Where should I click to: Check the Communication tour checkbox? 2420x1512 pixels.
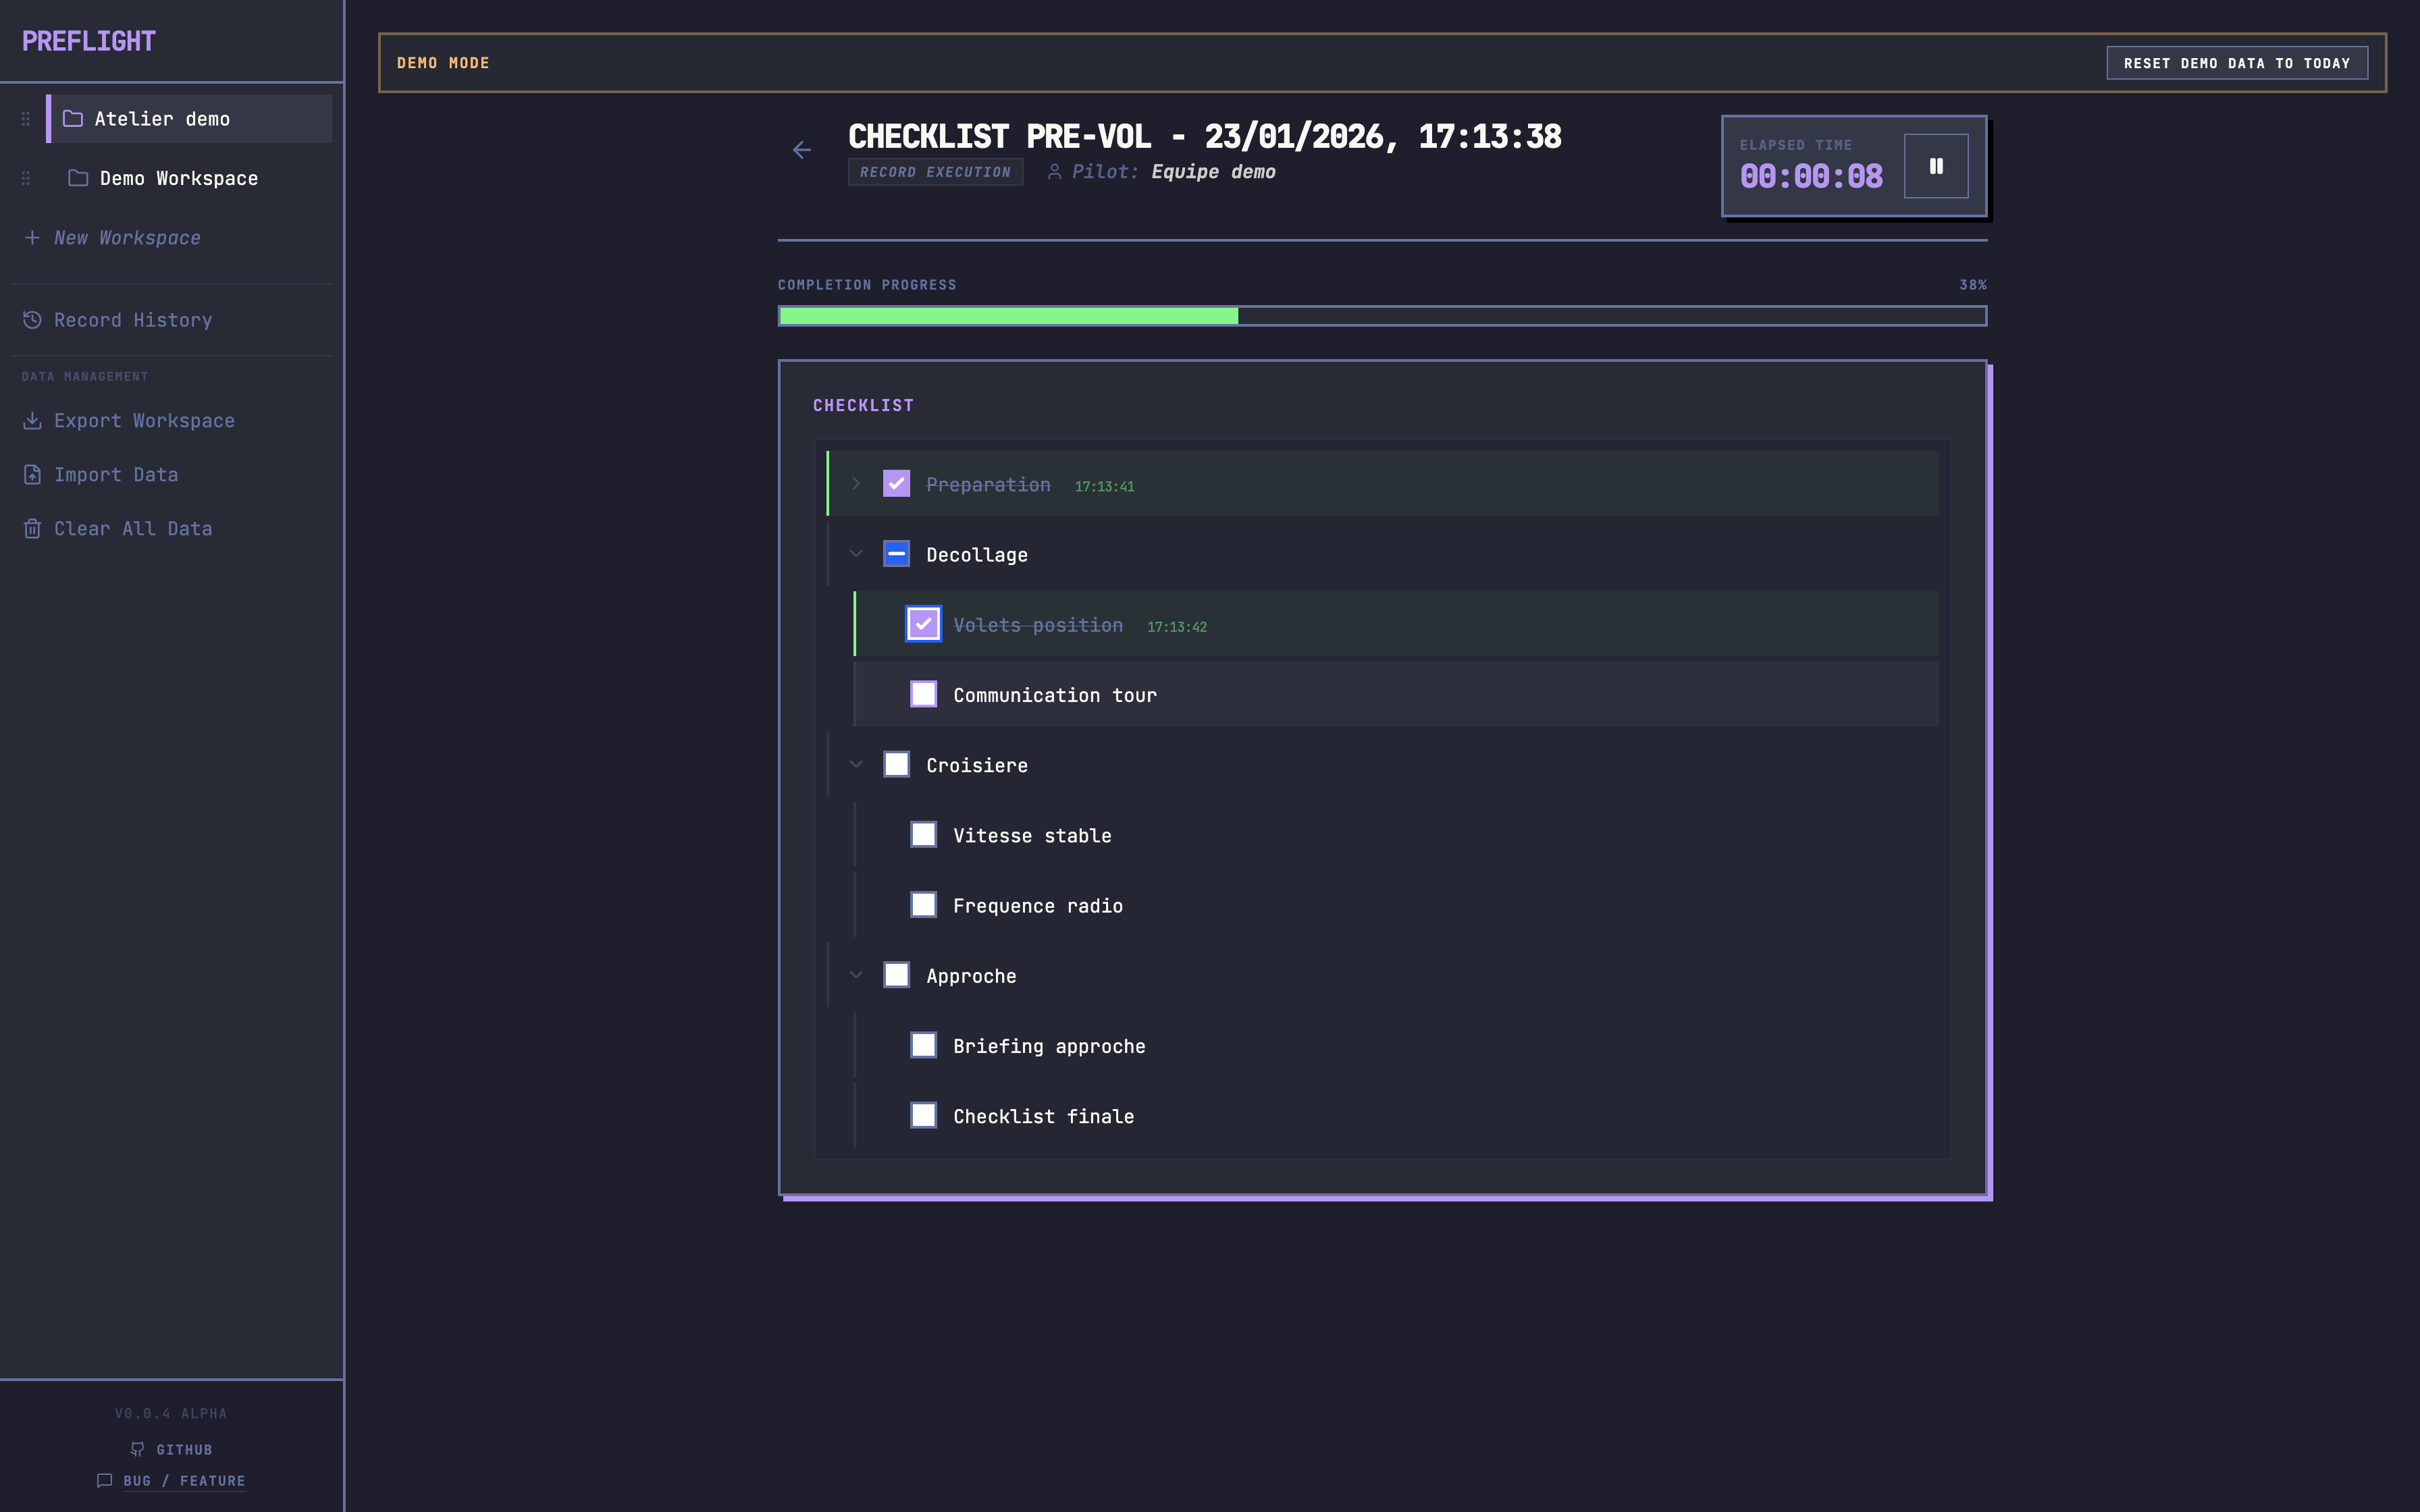[x=923, y=694]
